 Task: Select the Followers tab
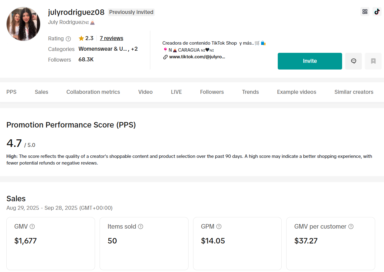click(212, 92)
